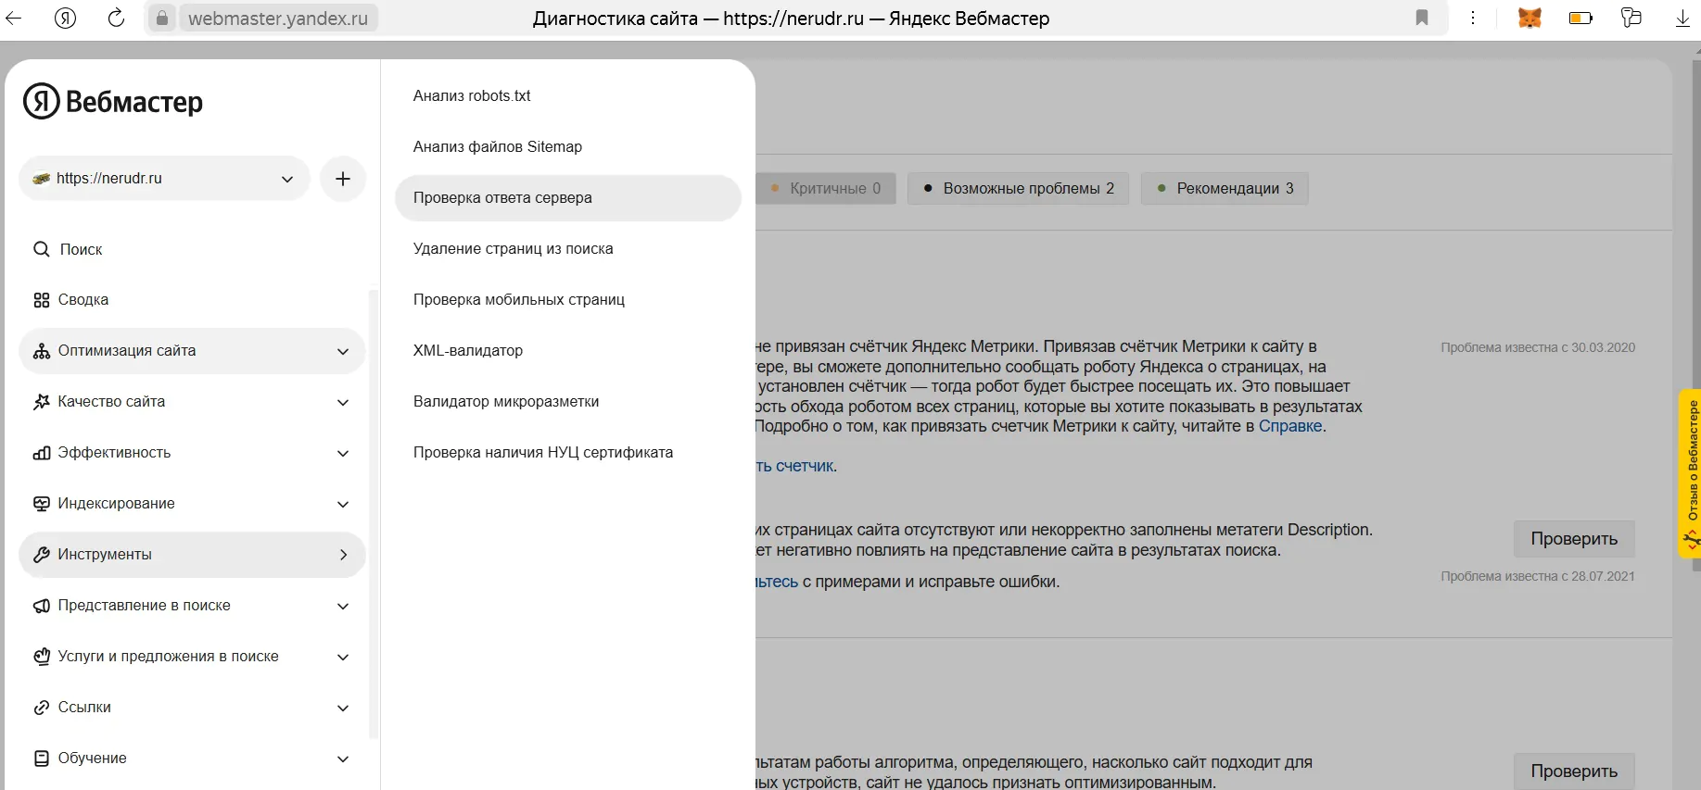
Task: Open the MetaMask fox extension icon
Action: pyautogui.click(x=1530, y=18)
